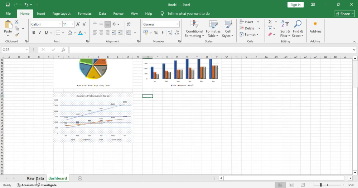Apply the Fill Color bucket
Image resolution: width=358 pixels, height=188 pixels.
tap(70, 33)
